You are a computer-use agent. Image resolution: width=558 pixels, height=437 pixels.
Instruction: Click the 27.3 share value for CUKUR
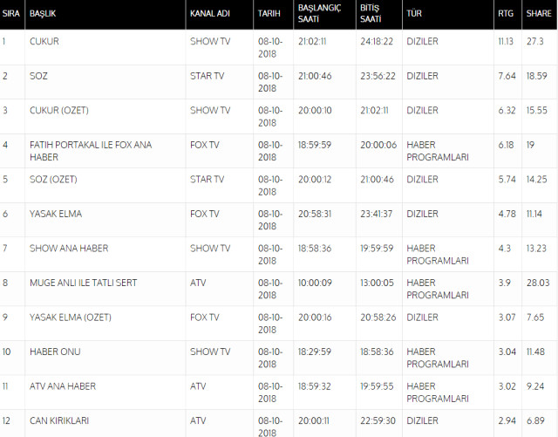(537, 41)
